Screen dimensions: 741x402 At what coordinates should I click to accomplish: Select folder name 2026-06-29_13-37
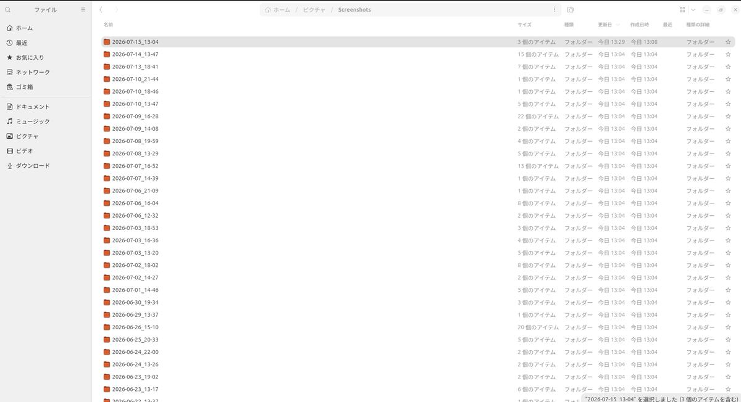(135, 315)
